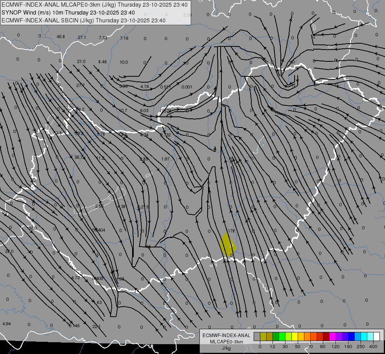Click the map value '27.1'
Viewport: 385px width, 354px height.
pos(82,37)
